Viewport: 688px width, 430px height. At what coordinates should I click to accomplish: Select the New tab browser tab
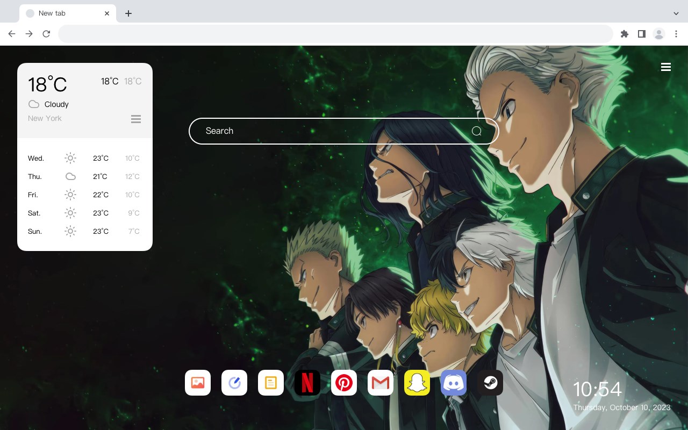[x=68, y=13]
